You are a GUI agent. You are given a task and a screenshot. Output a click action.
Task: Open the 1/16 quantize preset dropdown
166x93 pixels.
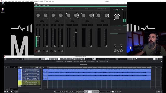tap(123, 59)
